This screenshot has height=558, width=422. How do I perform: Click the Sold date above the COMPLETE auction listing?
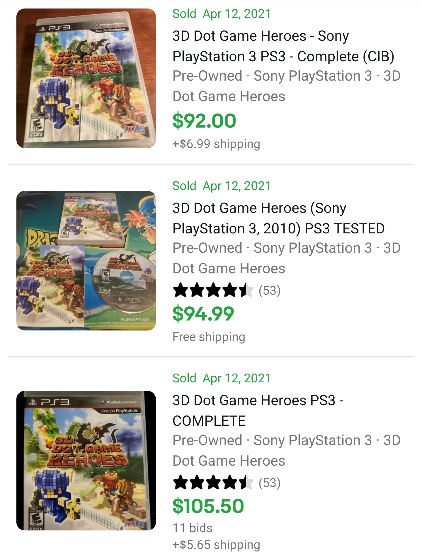coord(222,378)
